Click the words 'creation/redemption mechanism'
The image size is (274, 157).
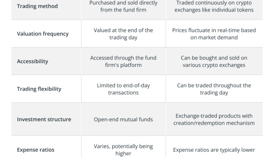(x=214, y=123)
